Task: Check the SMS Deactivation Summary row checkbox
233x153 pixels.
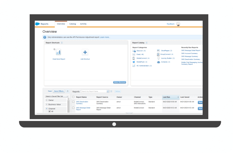Action: [x=73, y=101]
